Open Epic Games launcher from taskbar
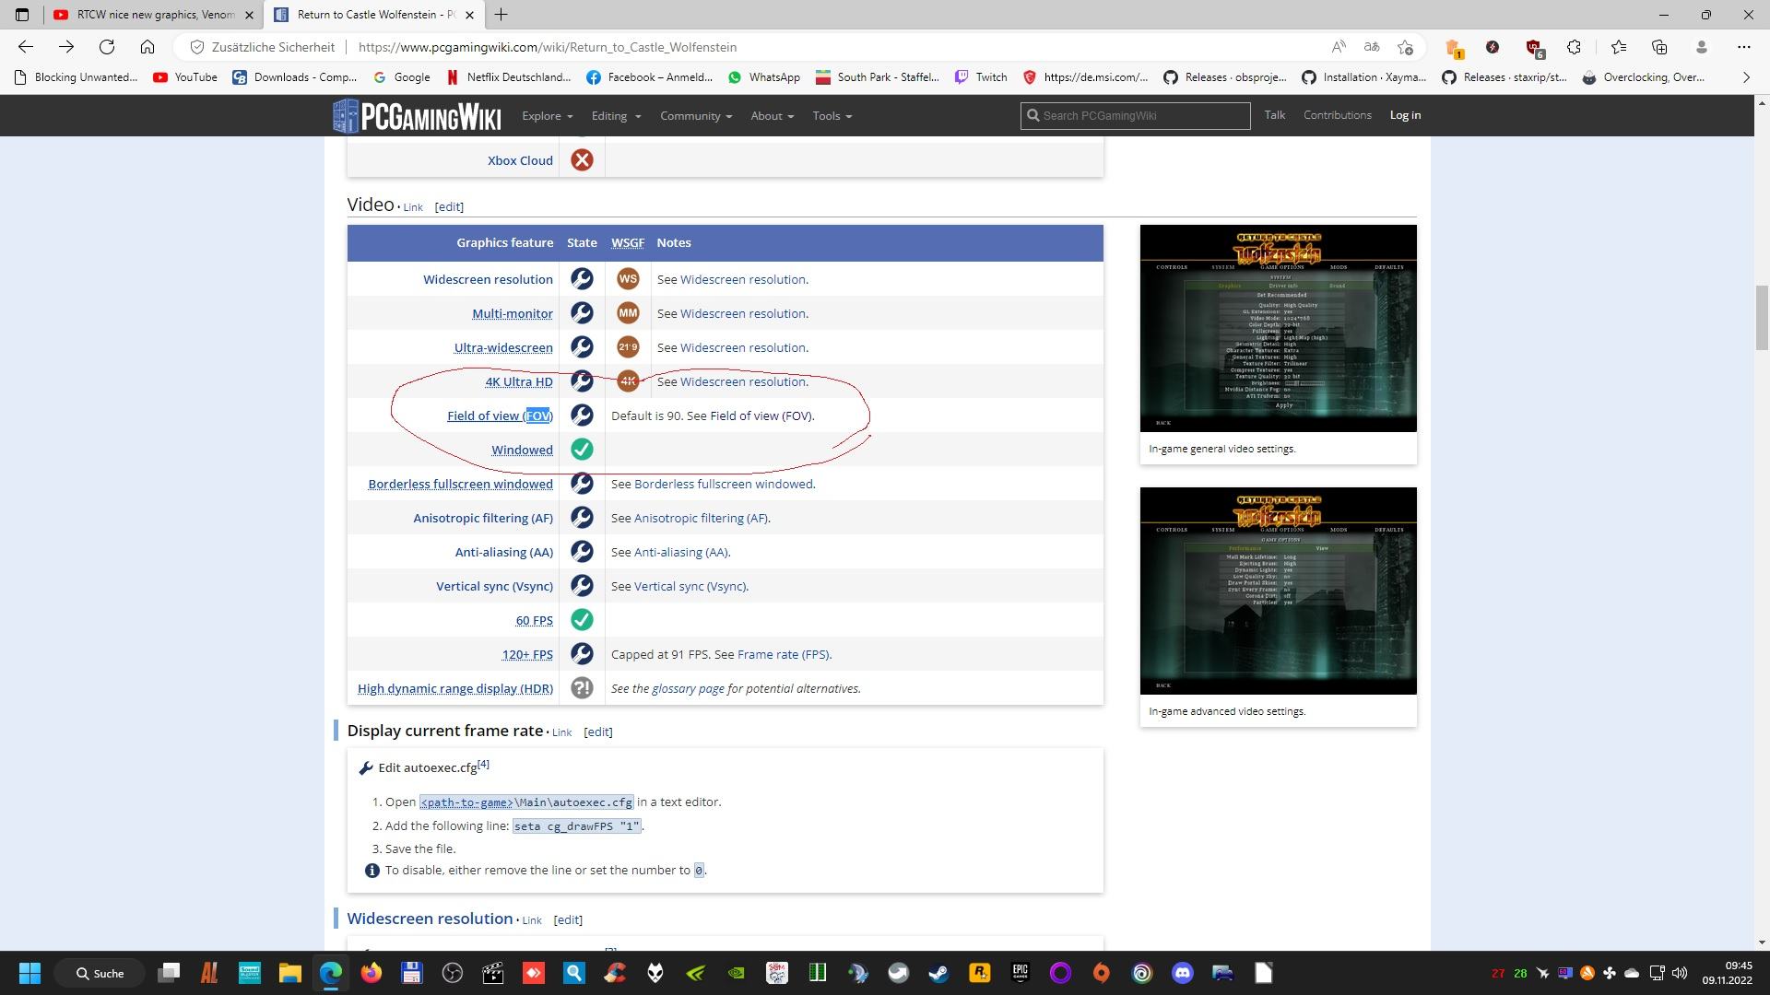The image size is (1770, 995). click(1021, 973)
